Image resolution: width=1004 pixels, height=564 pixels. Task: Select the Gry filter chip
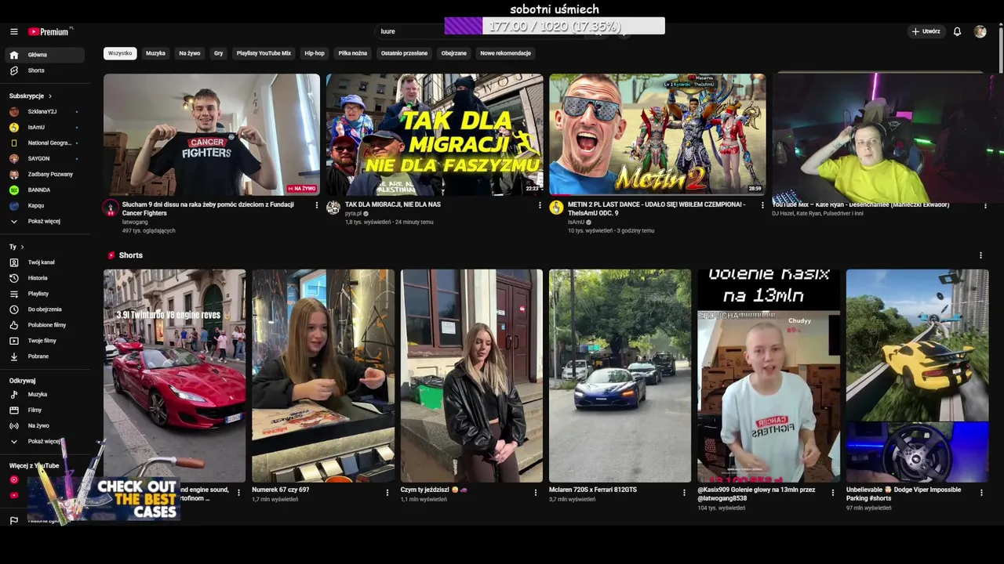219,53
